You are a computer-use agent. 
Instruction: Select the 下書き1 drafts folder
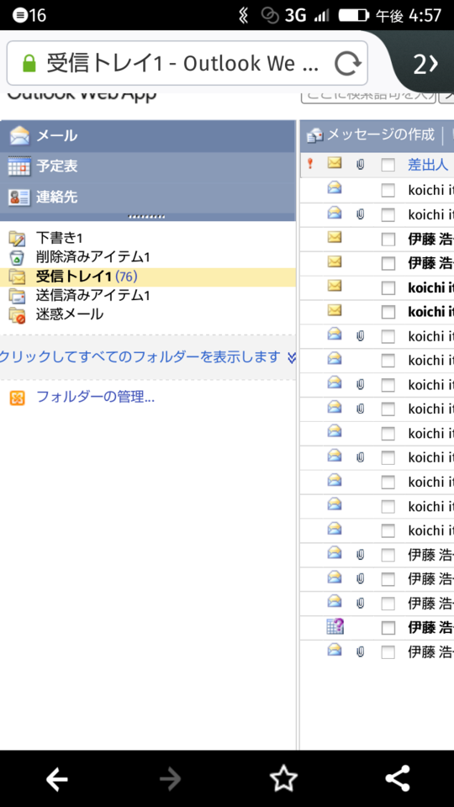[x=59, y=238]
